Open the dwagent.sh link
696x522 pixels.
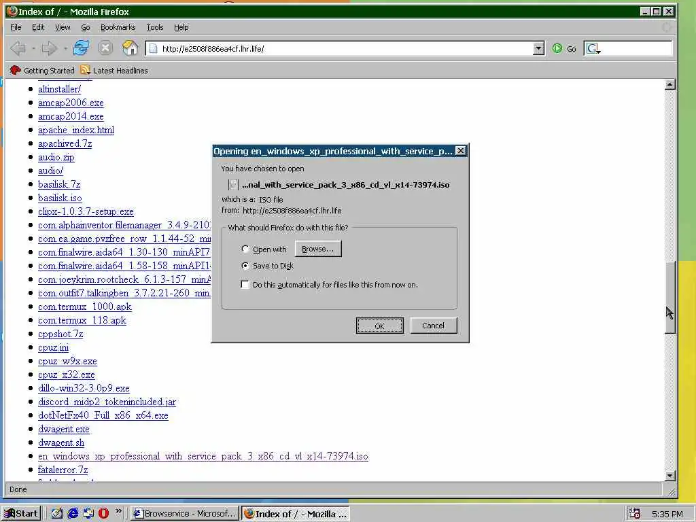tap(61, 442)
